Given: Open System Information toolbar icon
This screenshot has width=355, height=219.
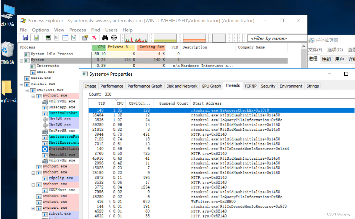Looking at the screenshot, I should (x=48, y=38).
